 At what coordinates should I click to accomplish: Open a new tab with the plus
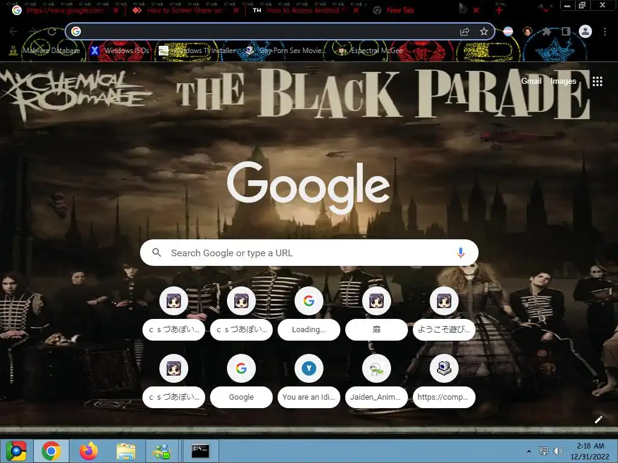(x=499, y=10)
